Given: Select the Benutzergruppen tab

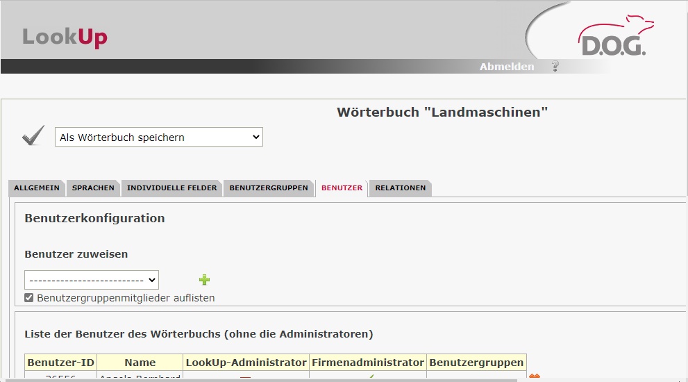Looking at the screenshot, I should [269, 188].
